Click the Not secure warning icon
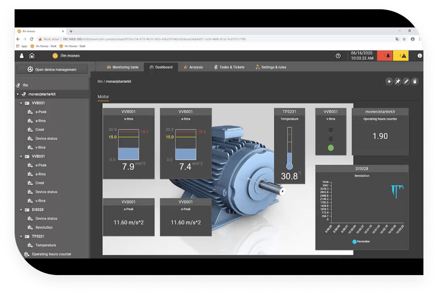The height and width of the screenshot is (295, 438). (40, 39)
